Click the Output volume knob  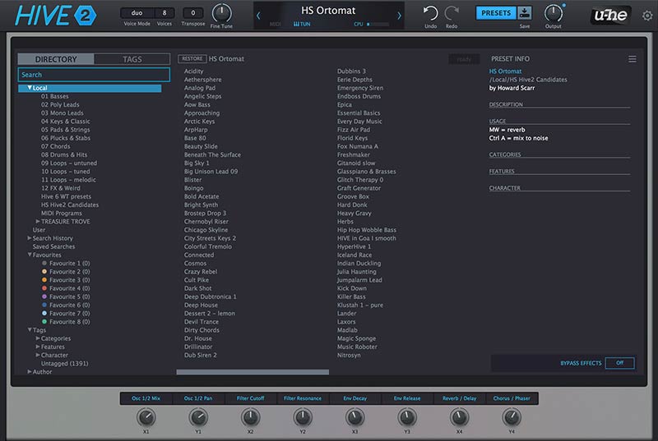tap(553, 13)
